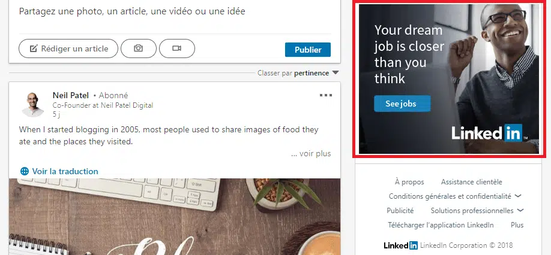Open the Publicité footer link

pyautogui.click(x=400, y=211)
